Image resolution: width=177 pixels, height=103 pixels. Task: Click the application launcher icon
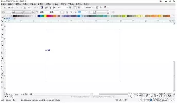point(105,7)
